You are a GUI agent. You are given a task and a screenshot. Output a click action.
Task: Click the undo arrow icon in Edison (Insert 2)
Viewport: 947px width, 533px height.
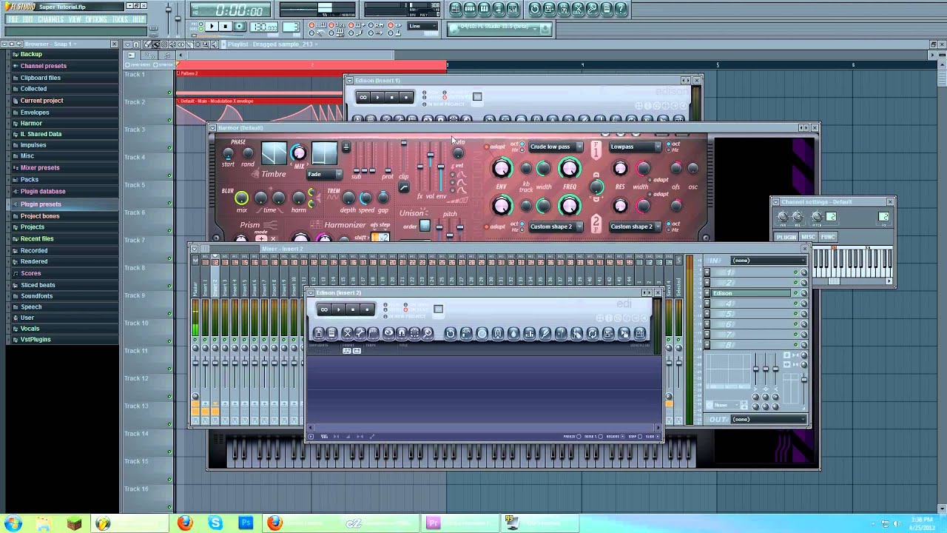450,334
